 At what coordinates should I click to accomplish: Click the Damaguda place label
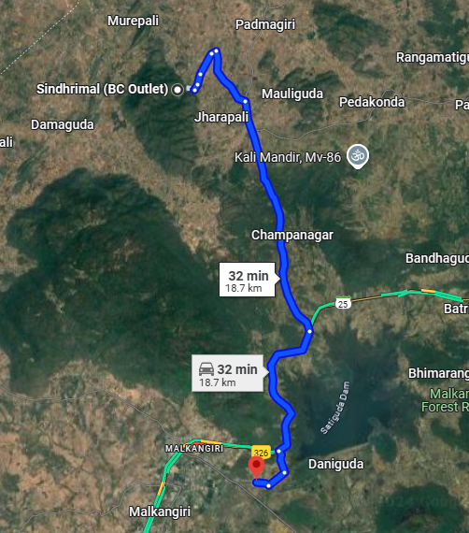coord(63,124)
